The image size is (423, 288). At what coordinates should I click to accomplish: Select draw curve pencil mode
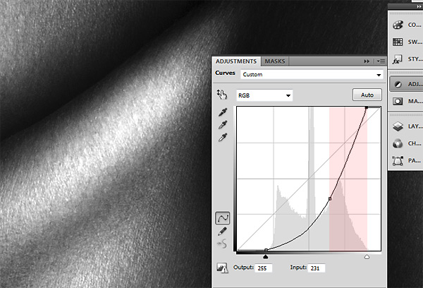pos(222,232)
